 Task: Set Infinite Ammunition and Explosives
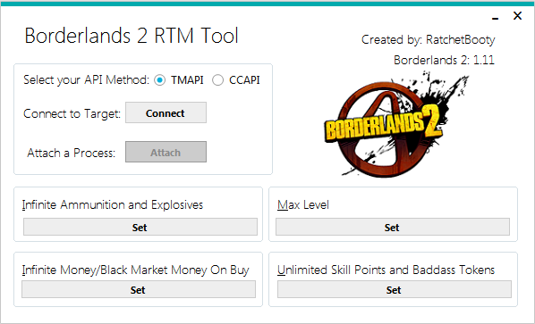coord(140,227)
